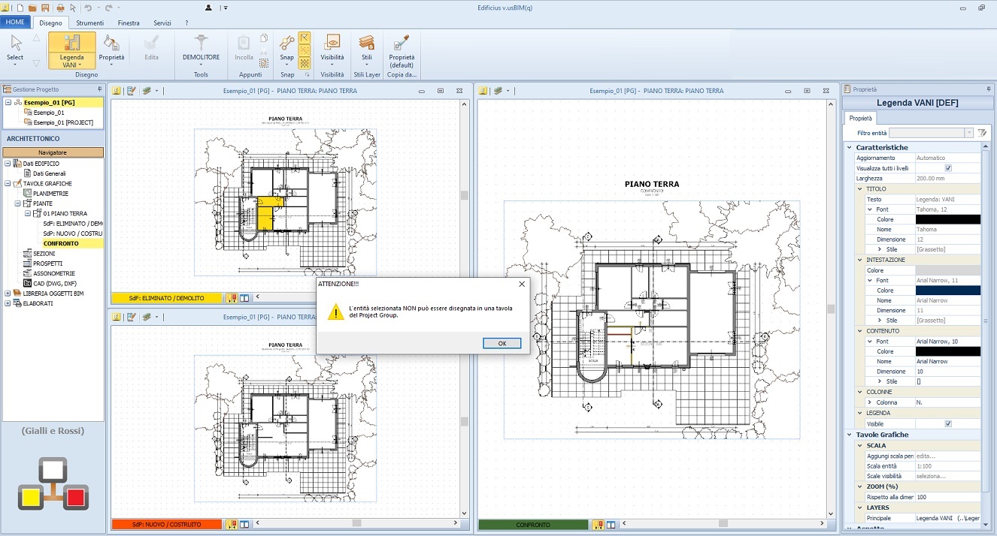Screen dimensions: 997x536
Task: Collapse the TITOLO property section
Action: click(861, 189)
